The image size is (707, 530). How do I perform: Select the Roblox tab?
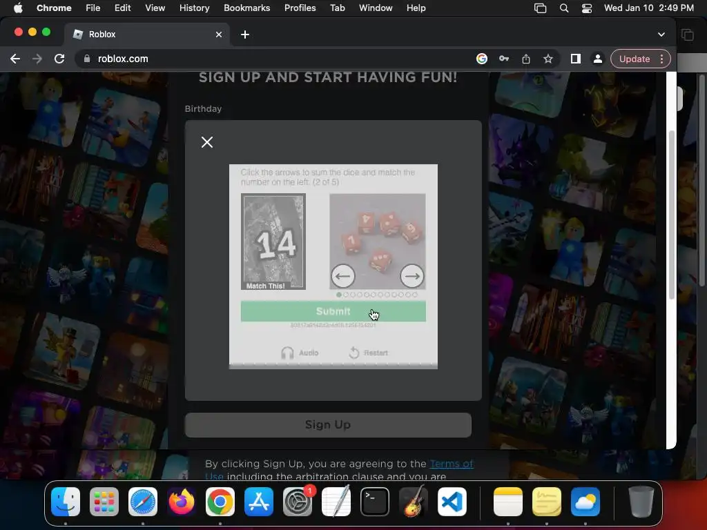pyautogui.click(x=146, y=35)
